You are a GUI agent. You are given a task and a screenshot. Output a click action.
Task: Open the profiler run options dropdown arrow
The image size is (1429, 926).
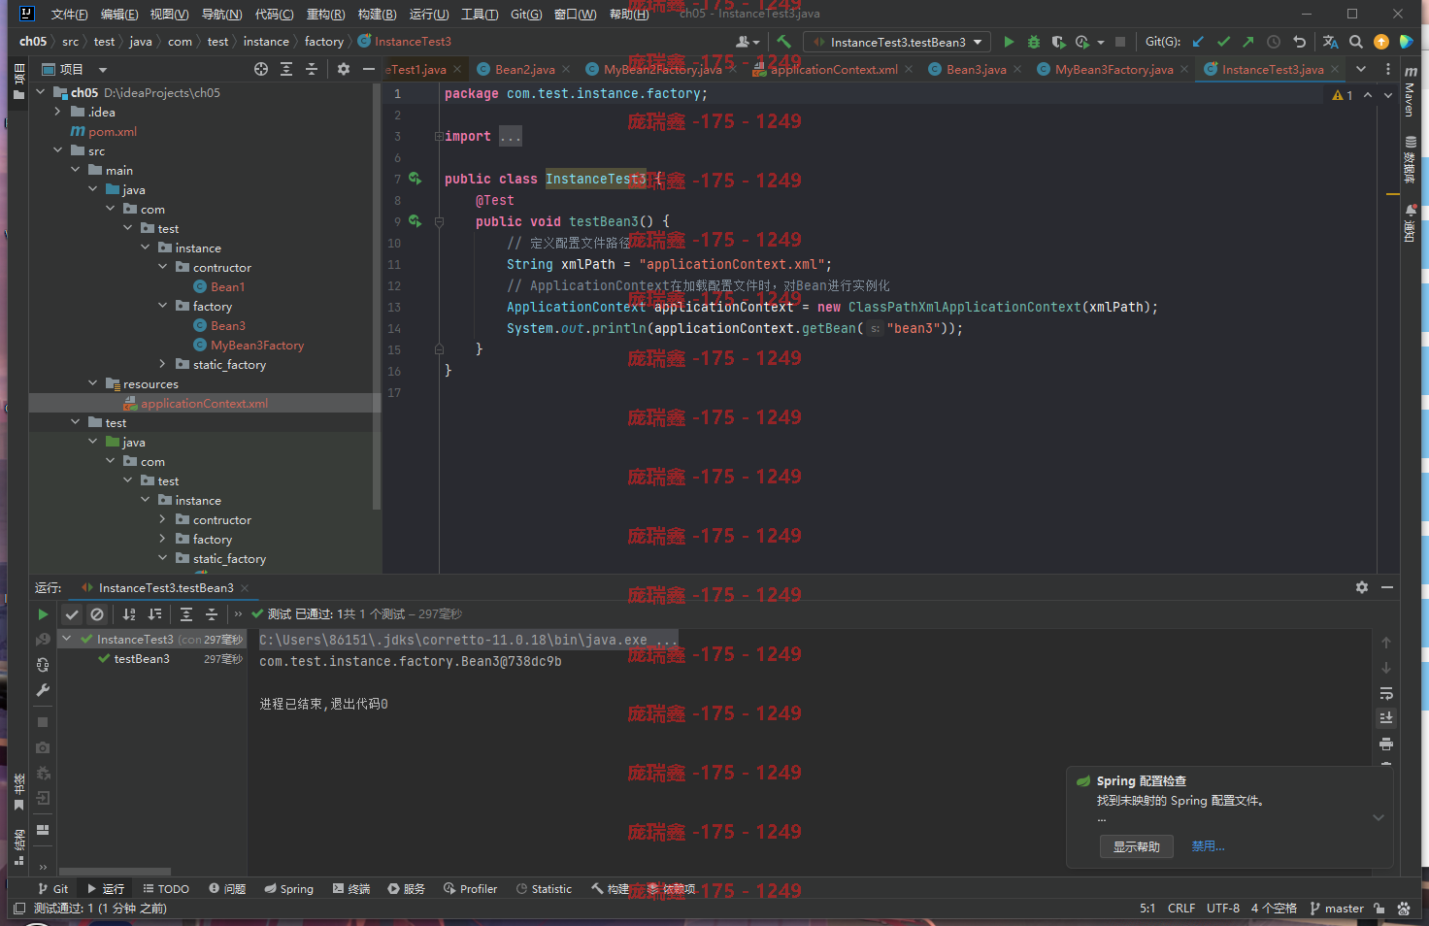[1100, 42]
